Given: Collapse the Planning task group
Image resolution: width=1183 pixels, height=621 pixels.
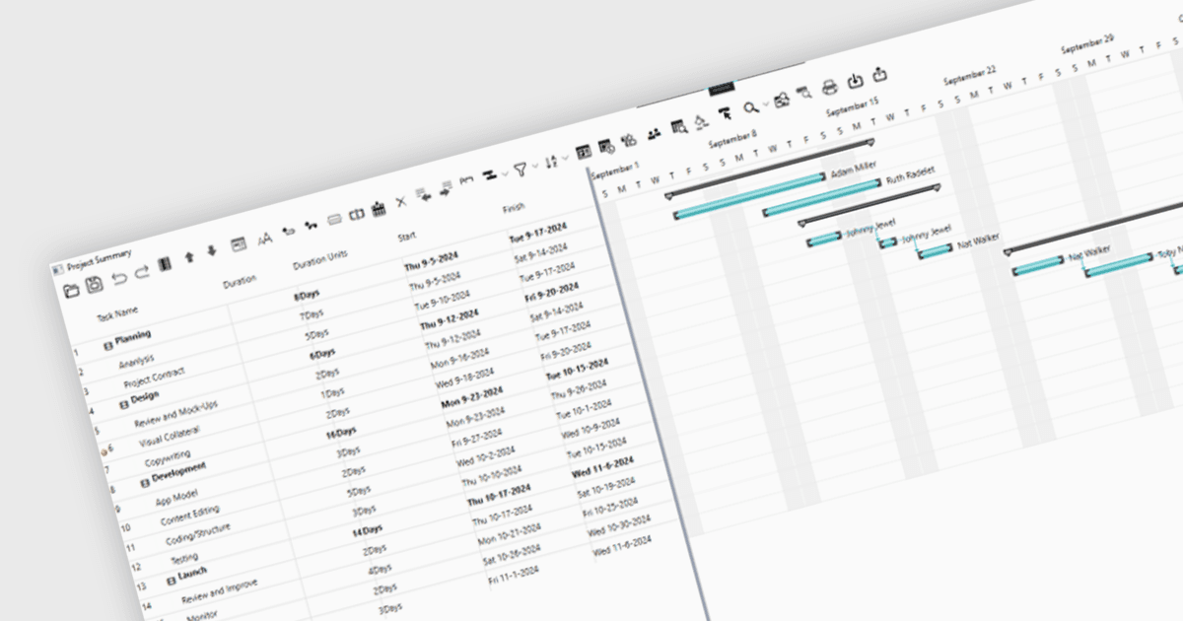Looking at the screenshot, I should (108, 345).
